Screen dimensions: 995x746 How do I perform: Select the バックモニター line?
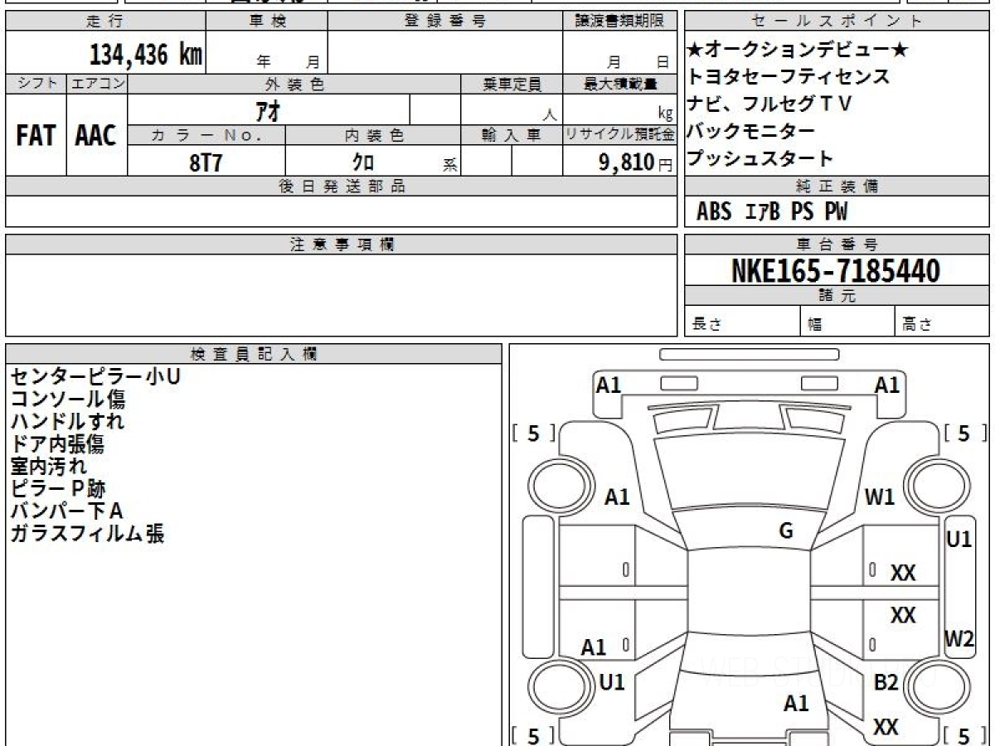751,131
